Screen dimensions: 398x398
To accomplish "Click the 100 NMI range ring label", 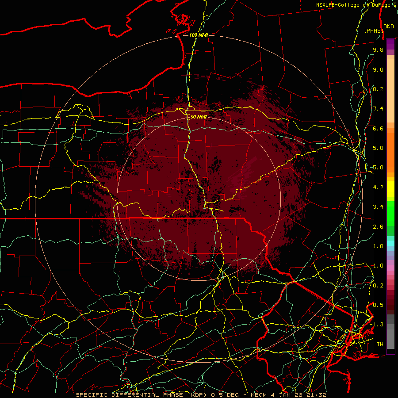I will (x=199, y=35).
